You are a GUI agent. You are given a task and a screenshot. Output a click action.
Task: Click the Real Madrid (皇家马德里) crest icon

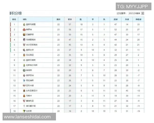[x=24, y=25]
